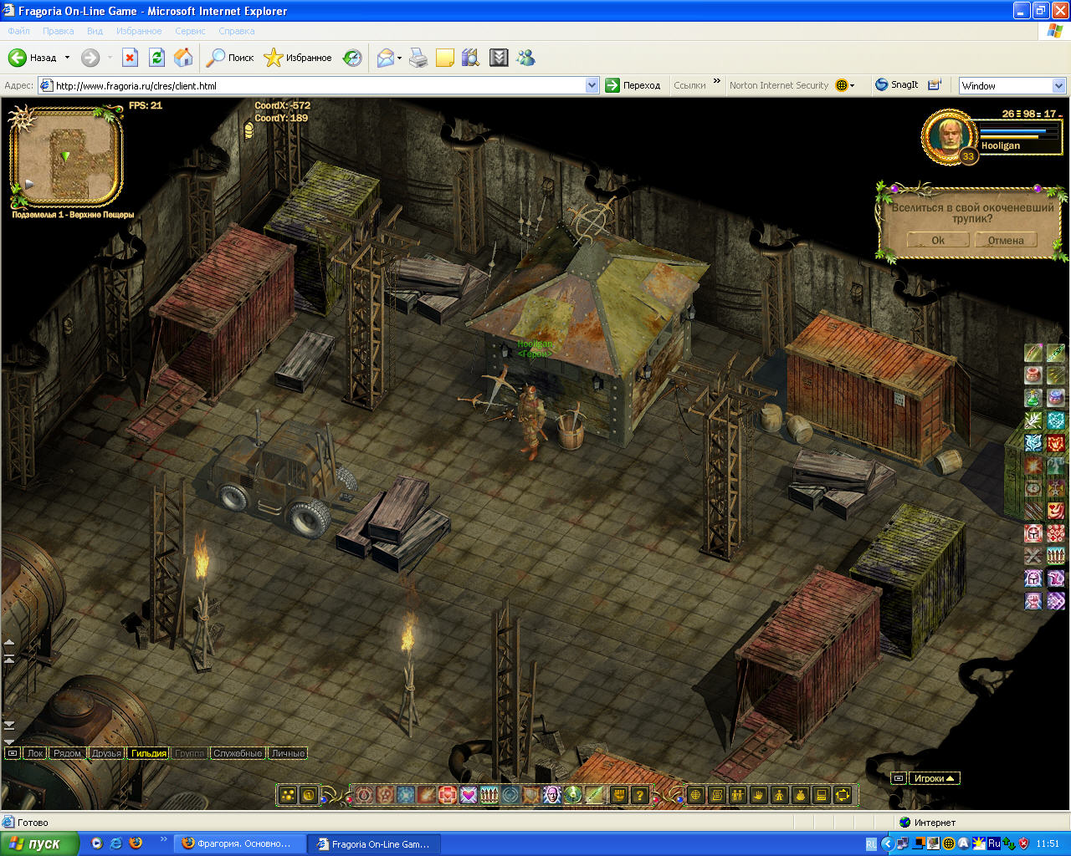1071x856 pixels.
Task: Click the minimap in the top-left corner
Action: coord(66,155)
